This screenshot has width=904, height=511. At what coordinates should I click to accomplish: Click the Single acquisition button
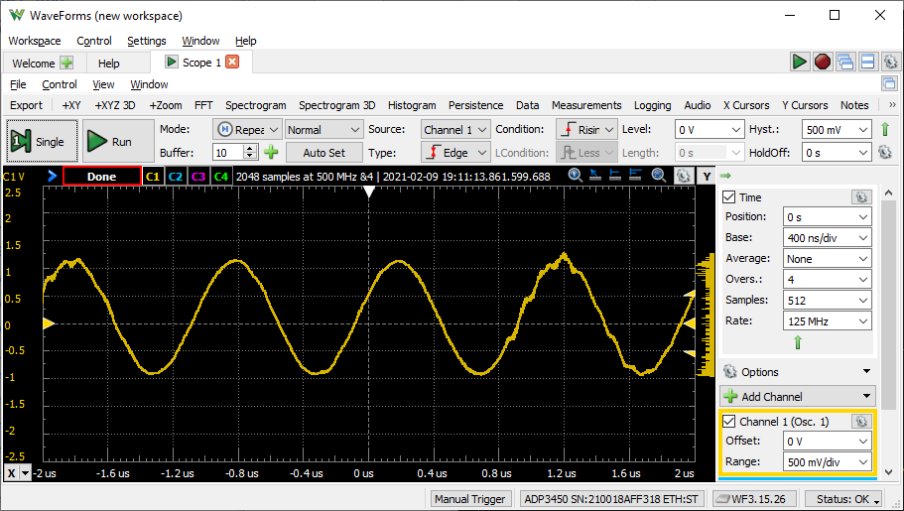(42, 141)
